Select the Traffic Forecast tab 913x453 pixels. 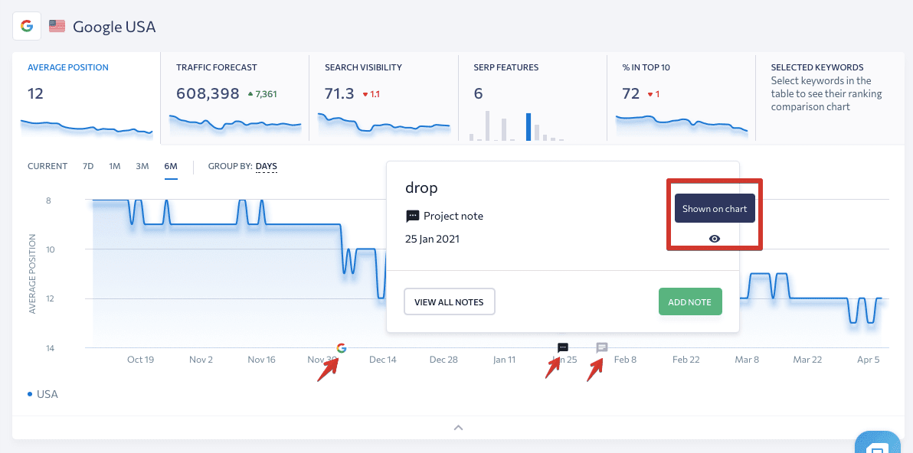234,97
